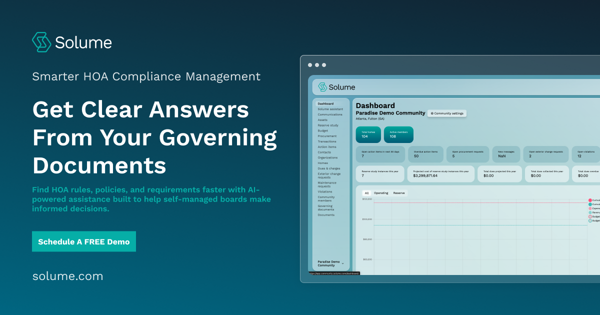Click the Dashboard page heading
Image resolution: width=600 pixels, height=315 pixels.
[375, 105]
